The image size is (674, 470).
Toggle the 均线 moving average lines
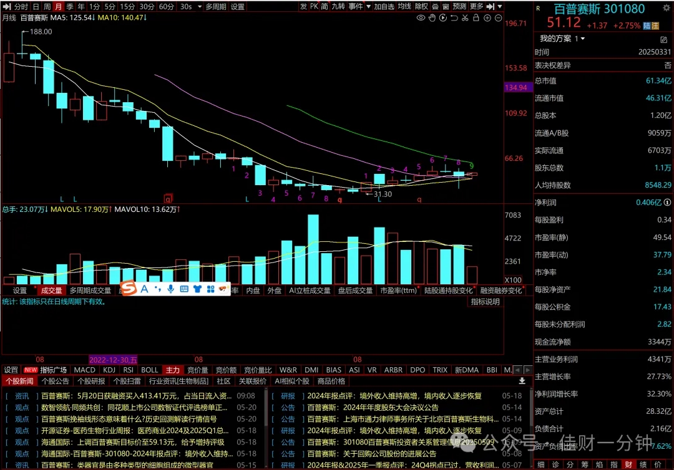click(404, 6)
